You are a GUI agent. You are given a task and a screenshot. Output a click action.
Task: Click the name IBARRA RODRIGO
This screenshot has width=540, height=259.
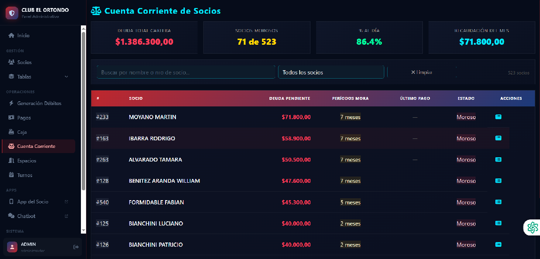pos(152,138)
